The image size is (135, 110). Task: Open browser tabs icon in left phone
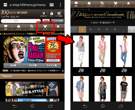52,5
